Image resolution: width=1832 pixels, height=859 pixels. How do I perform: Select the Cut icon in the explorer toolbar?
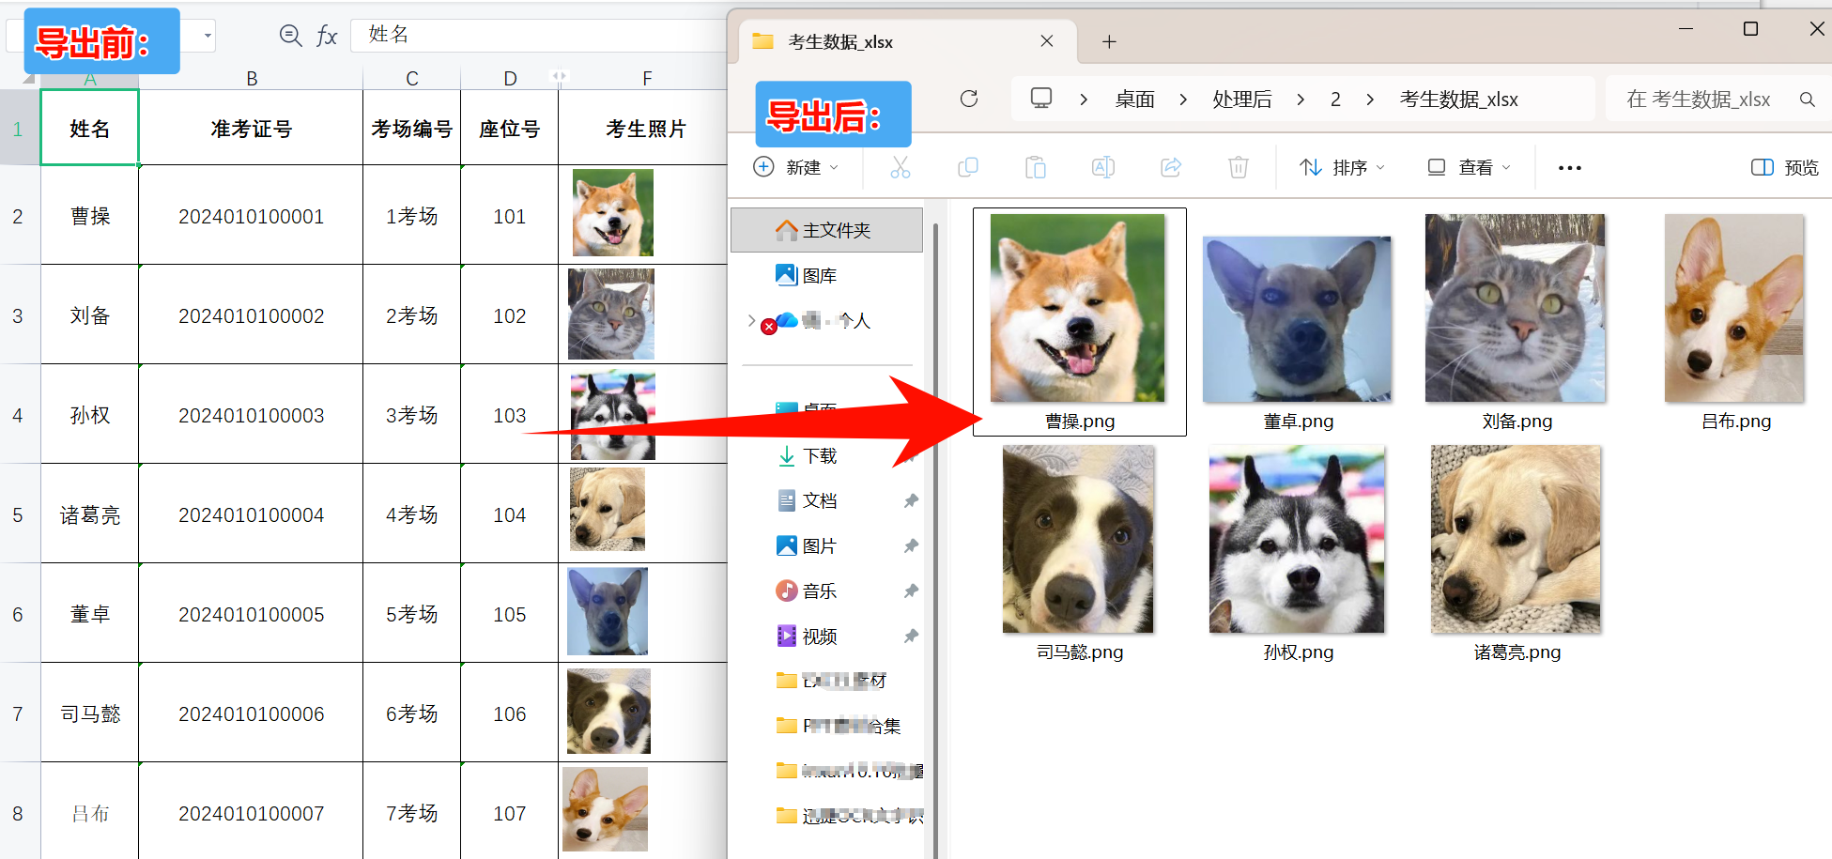click(901, 167)
